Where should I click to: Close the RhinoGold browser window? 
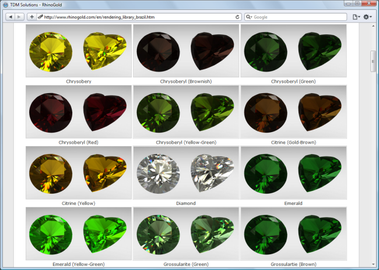click(x=369, y=3)
